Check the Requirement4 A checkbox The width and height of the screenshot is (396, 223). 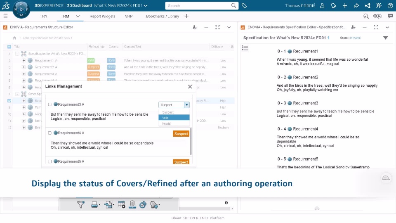pos(50,133)
